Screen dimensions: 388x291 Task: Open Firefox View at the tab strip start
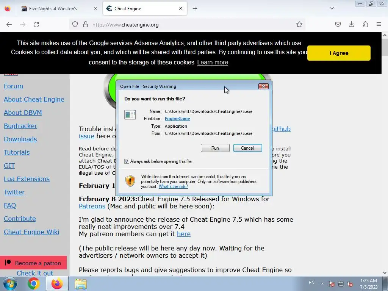pos(8,9)
